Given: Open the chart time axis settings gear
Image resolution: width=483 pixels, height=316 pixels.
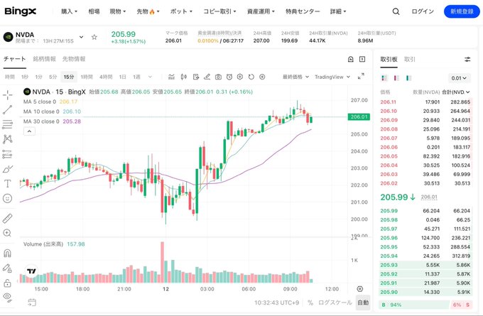Looking at the screenshot, I should (x=359, y=289).
